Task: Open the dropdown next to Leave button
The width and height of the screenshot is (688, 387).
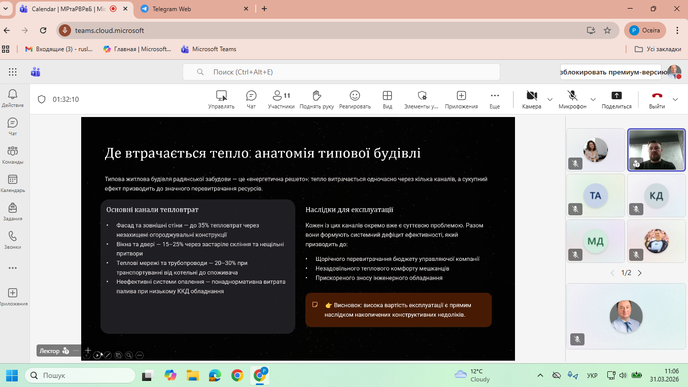Action: pos(675,99)
